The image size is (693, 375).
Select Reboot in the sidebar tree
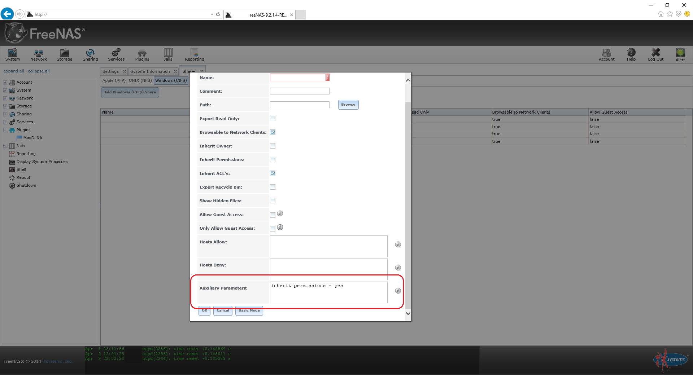tap(23, 177)
